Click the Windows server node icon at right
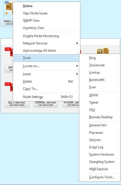Screen dimensions: 121x185 click(103, 51)
